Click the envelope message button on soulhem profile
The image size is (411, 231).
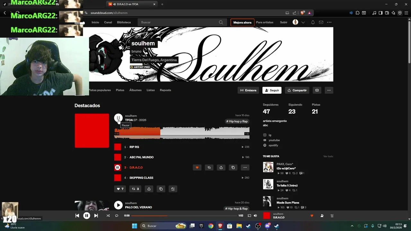(317, 90)
